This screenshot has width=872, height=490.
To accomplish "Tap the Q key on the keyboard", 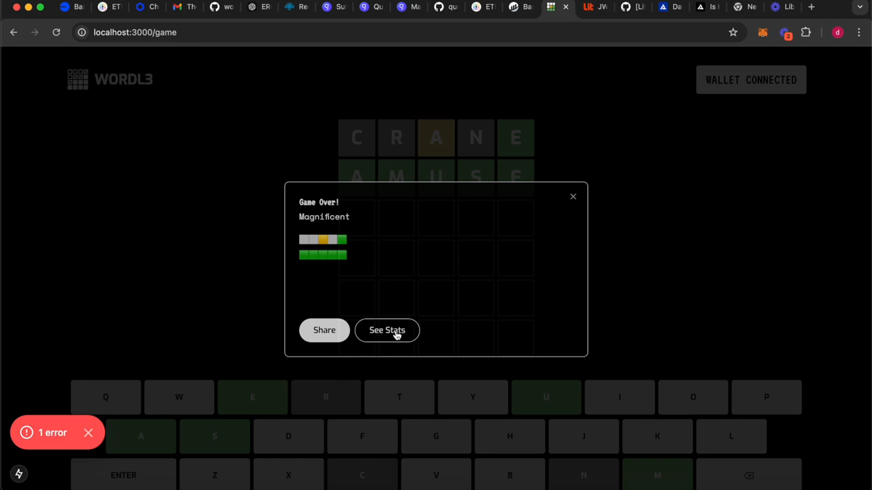I will (x=106, y=397).
